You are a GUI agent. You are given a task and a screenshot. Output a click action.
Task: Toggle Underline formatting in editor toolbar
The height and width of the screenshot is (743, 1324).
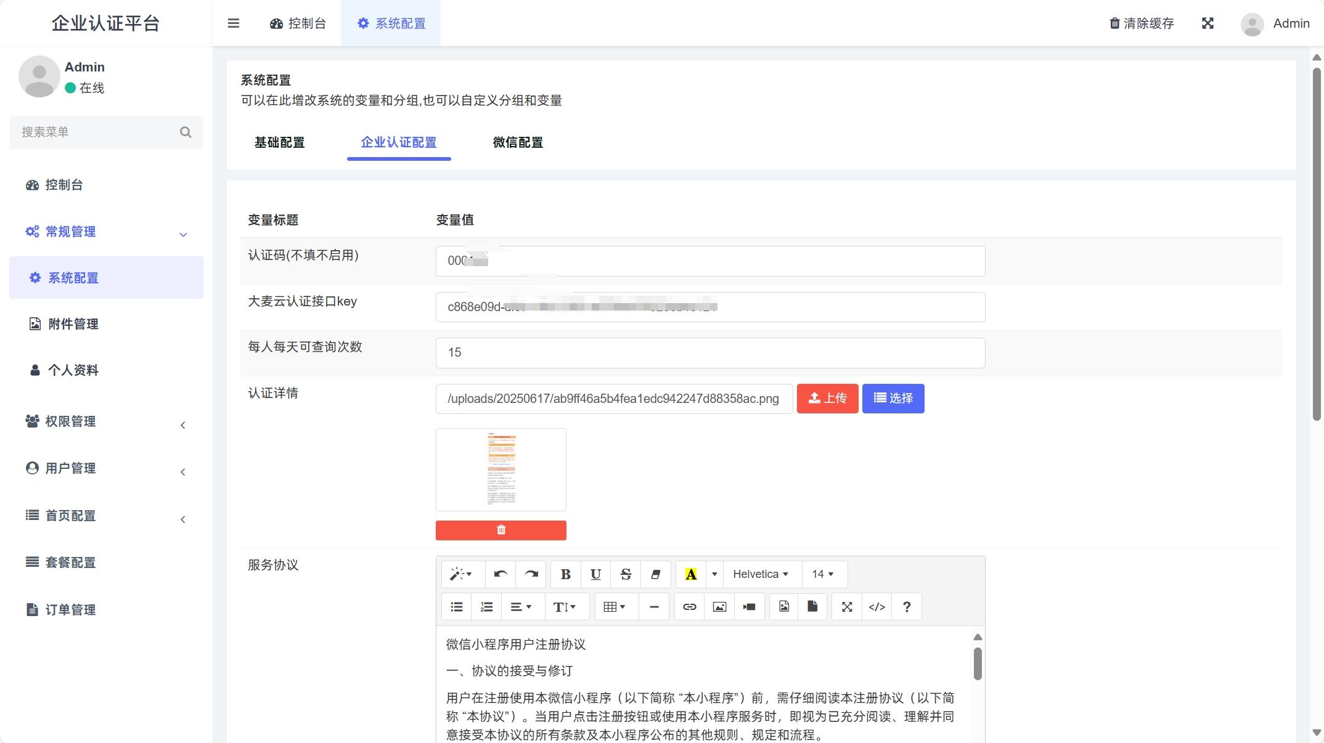click(595, 574)
